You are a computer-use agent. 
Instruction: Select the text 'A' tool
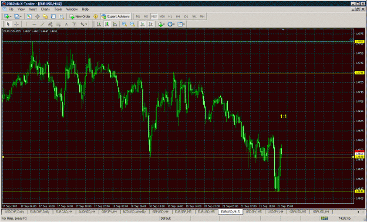(66, 24)
